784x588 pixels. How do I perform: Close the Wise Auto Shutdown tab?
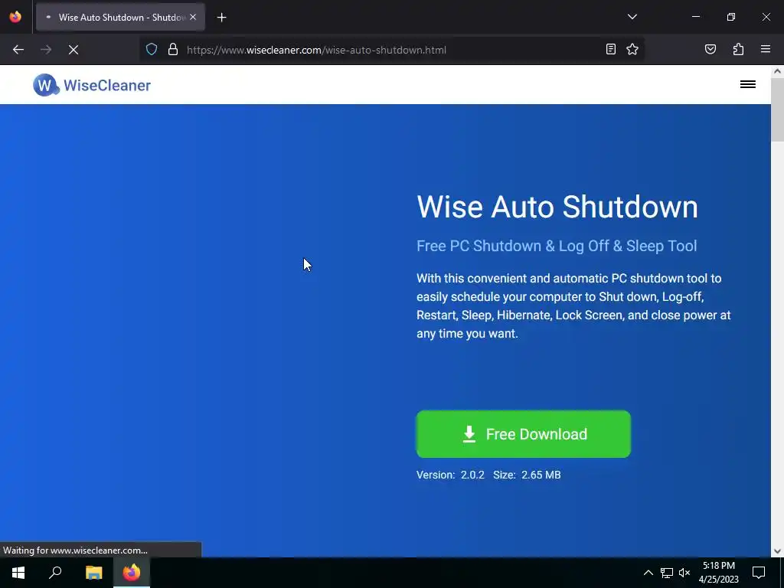pos(193,17)
